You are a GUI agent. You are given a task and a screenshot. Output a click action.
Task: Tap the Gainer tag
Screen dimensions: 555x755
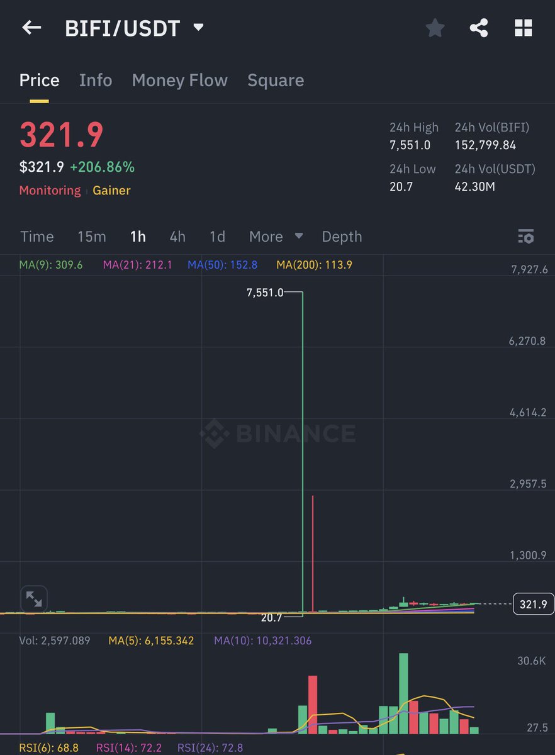pos(111,191)
